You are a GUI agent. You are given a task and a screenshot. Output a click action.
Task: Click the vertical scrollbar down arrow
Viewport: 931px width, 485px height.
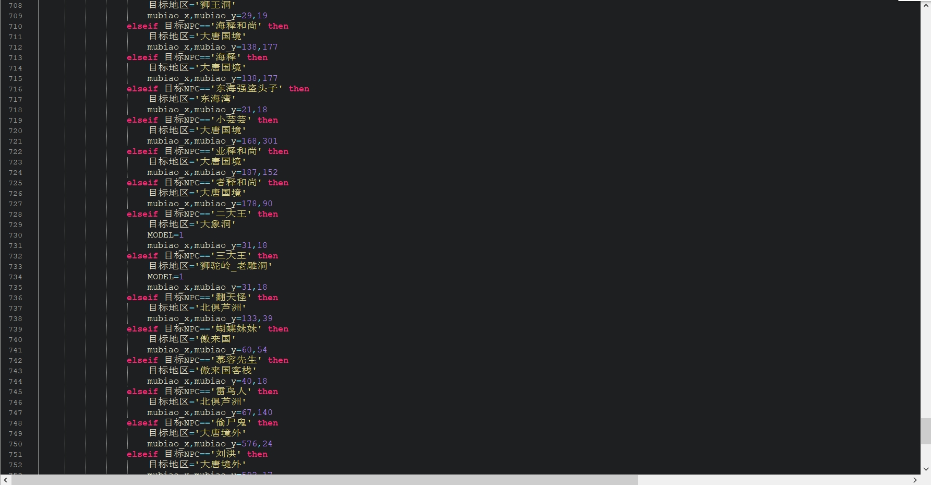926,469
